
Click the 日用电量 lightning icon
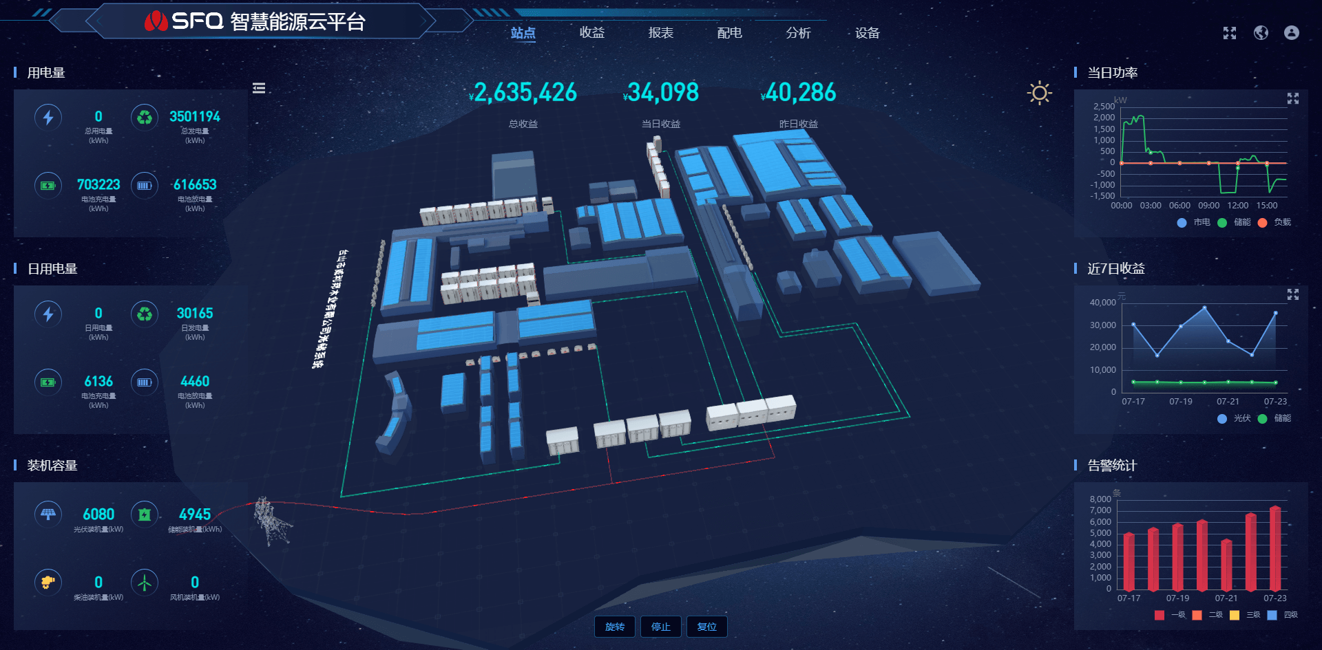[48, 314]
